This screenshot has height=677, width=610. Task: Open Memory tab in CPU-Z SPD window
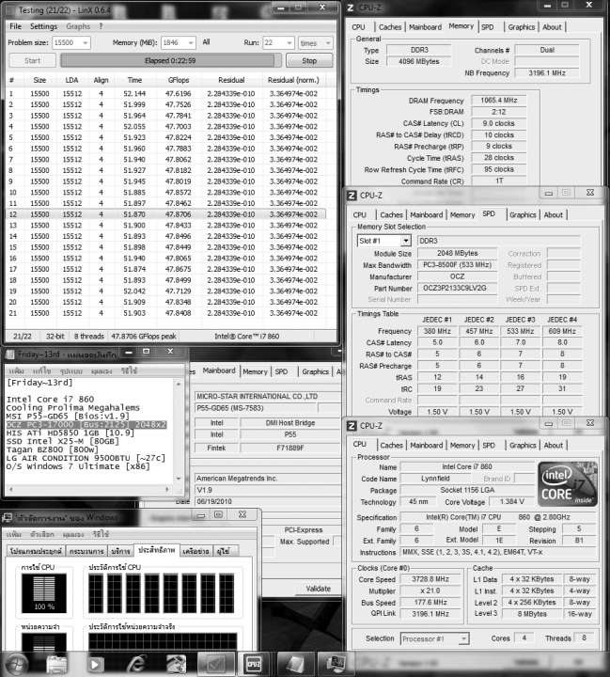pyautogui.click(x=462, y=215)
